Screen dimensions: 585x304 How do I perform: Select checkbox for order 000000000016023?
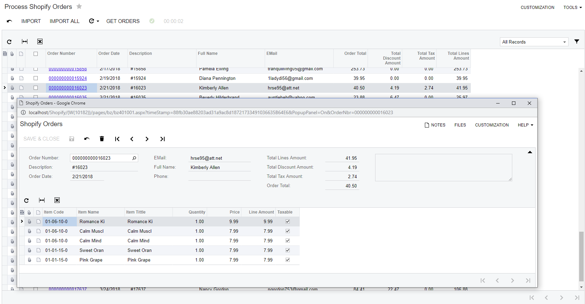coord(36,88)
